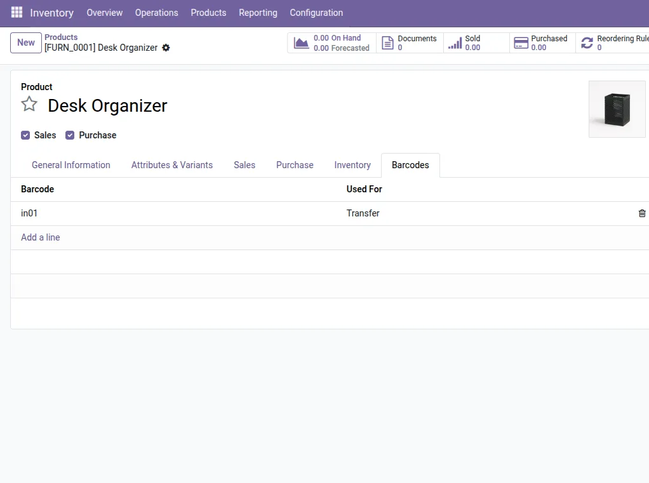Open the Documents stat button
This screenshot has width=649, height=483.
(x=410, y=43)
